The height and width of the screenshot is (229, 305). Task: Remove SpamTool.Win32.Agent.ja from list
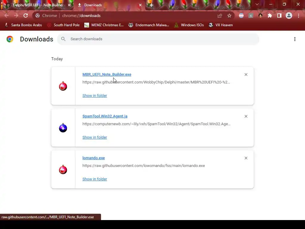[x=246, y=116]
